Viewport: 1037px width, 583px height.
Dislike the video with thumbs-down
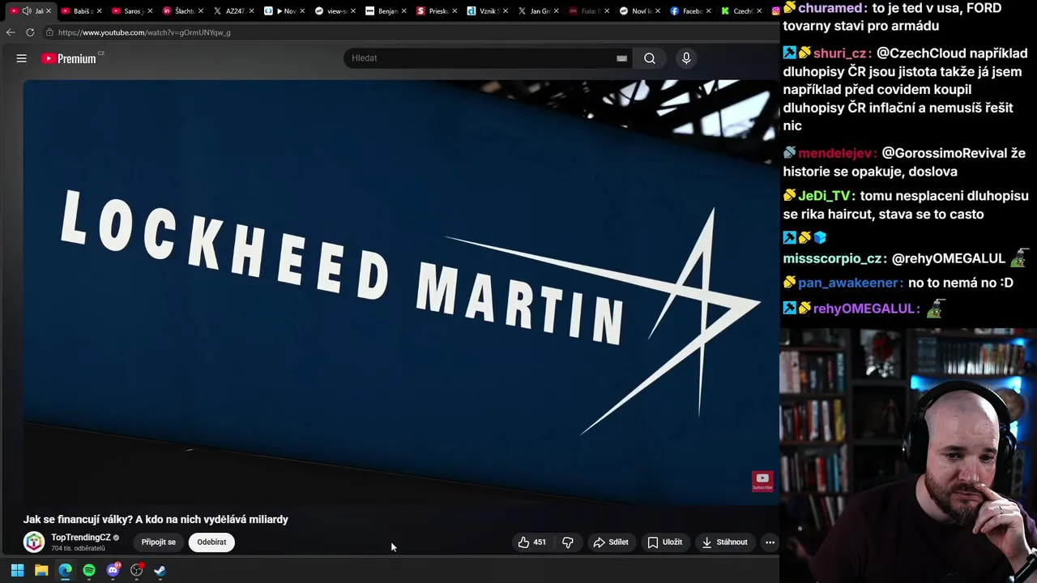568,543
